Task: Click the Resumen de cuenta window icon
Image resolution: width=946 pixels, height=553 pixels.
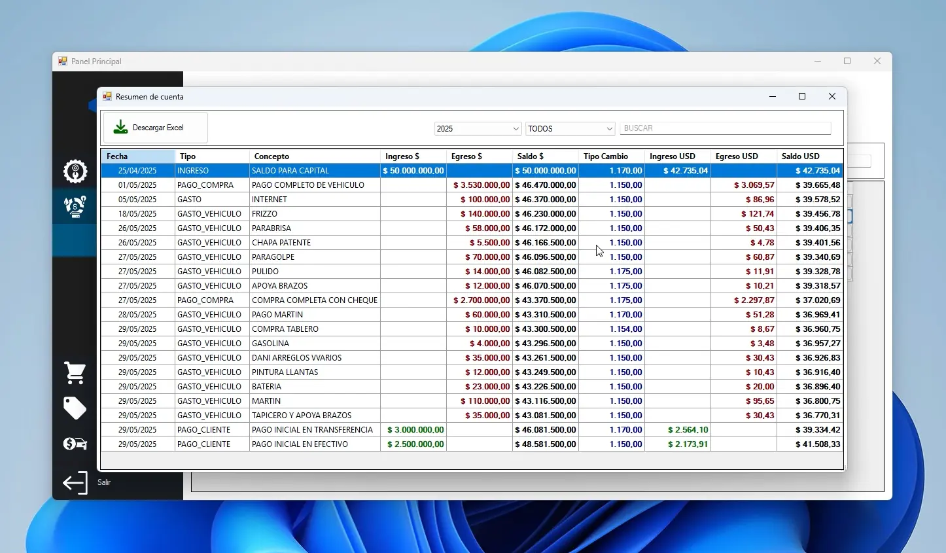Action: click(x=107, y=96)
